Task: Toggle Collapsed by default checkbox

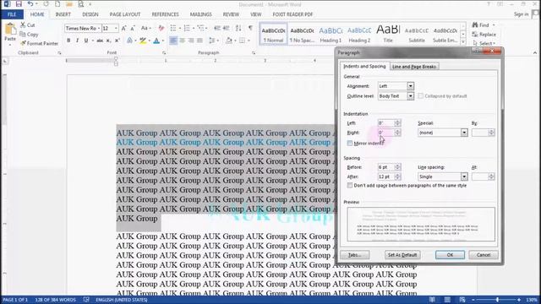Action: coord(421,95)
